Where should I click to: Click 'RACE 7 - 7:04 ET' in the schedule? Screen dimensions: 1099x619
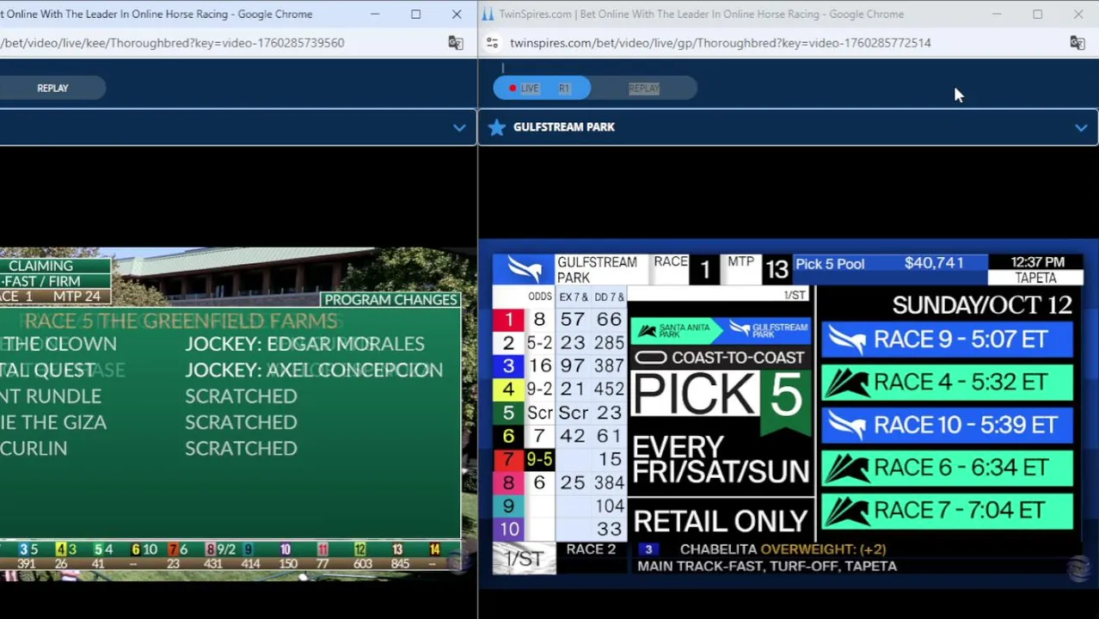pos(947,511)
